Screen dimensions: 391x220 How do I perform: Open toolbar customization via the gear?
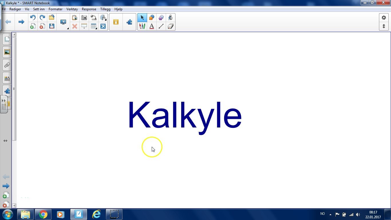click(x=384, y=17)
